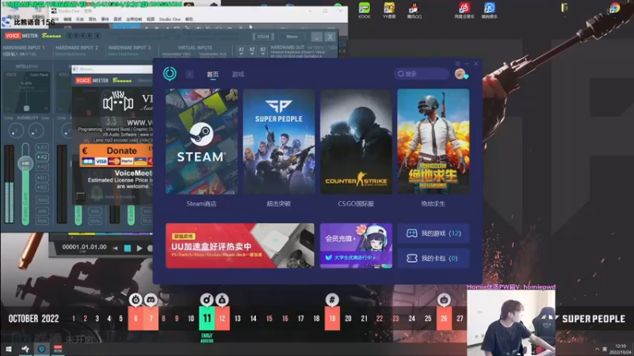Screen dimensions: 634x356
Task: Open UU window hamburger menu
Action: (458, 64)
